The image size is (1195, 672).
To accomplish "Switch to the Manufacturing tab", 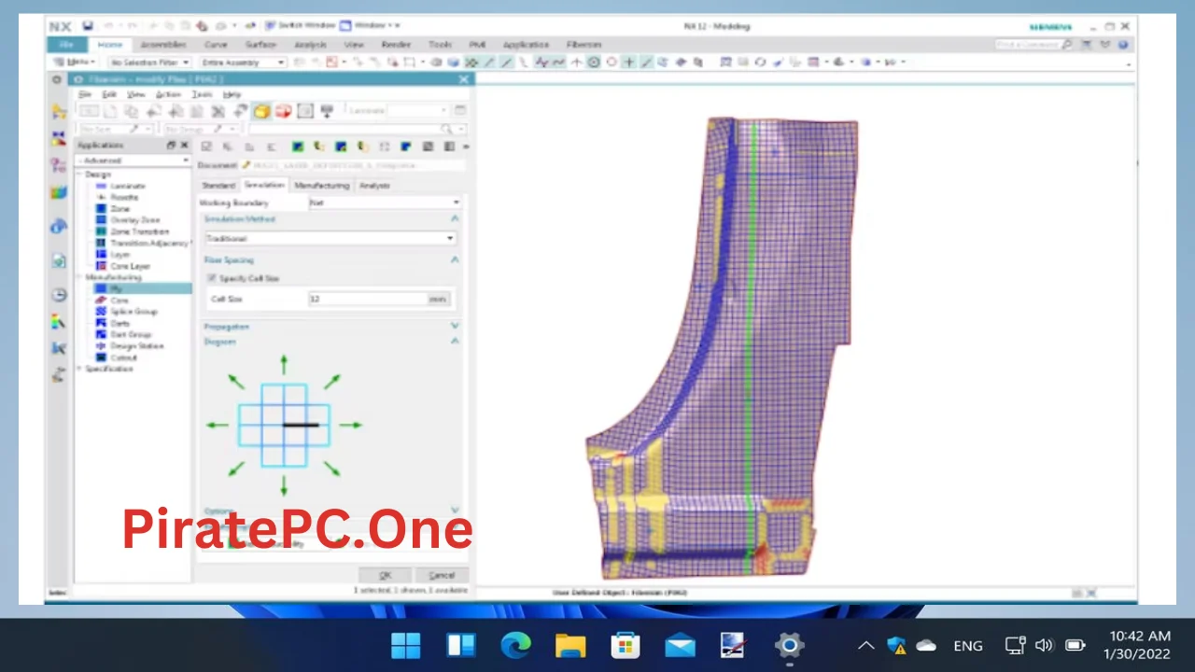I will tap(322, 185).
